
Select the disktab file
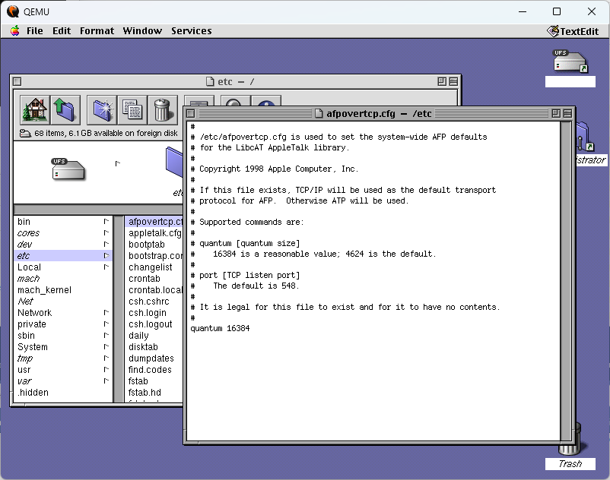tap(154, 346)
